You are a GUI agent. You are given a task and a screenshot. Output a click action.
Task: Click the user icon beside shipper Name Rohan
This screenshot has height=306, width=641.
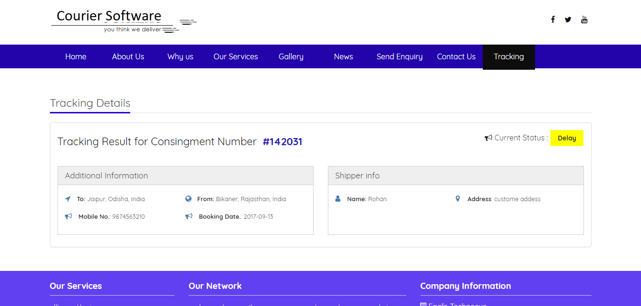pos(338,198)
